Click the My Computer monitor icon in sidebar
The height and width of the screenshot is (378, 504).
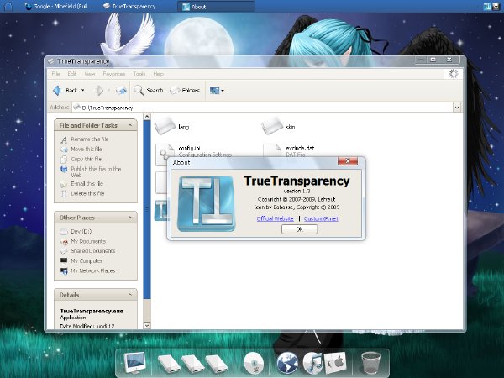(x=64, y=260)
